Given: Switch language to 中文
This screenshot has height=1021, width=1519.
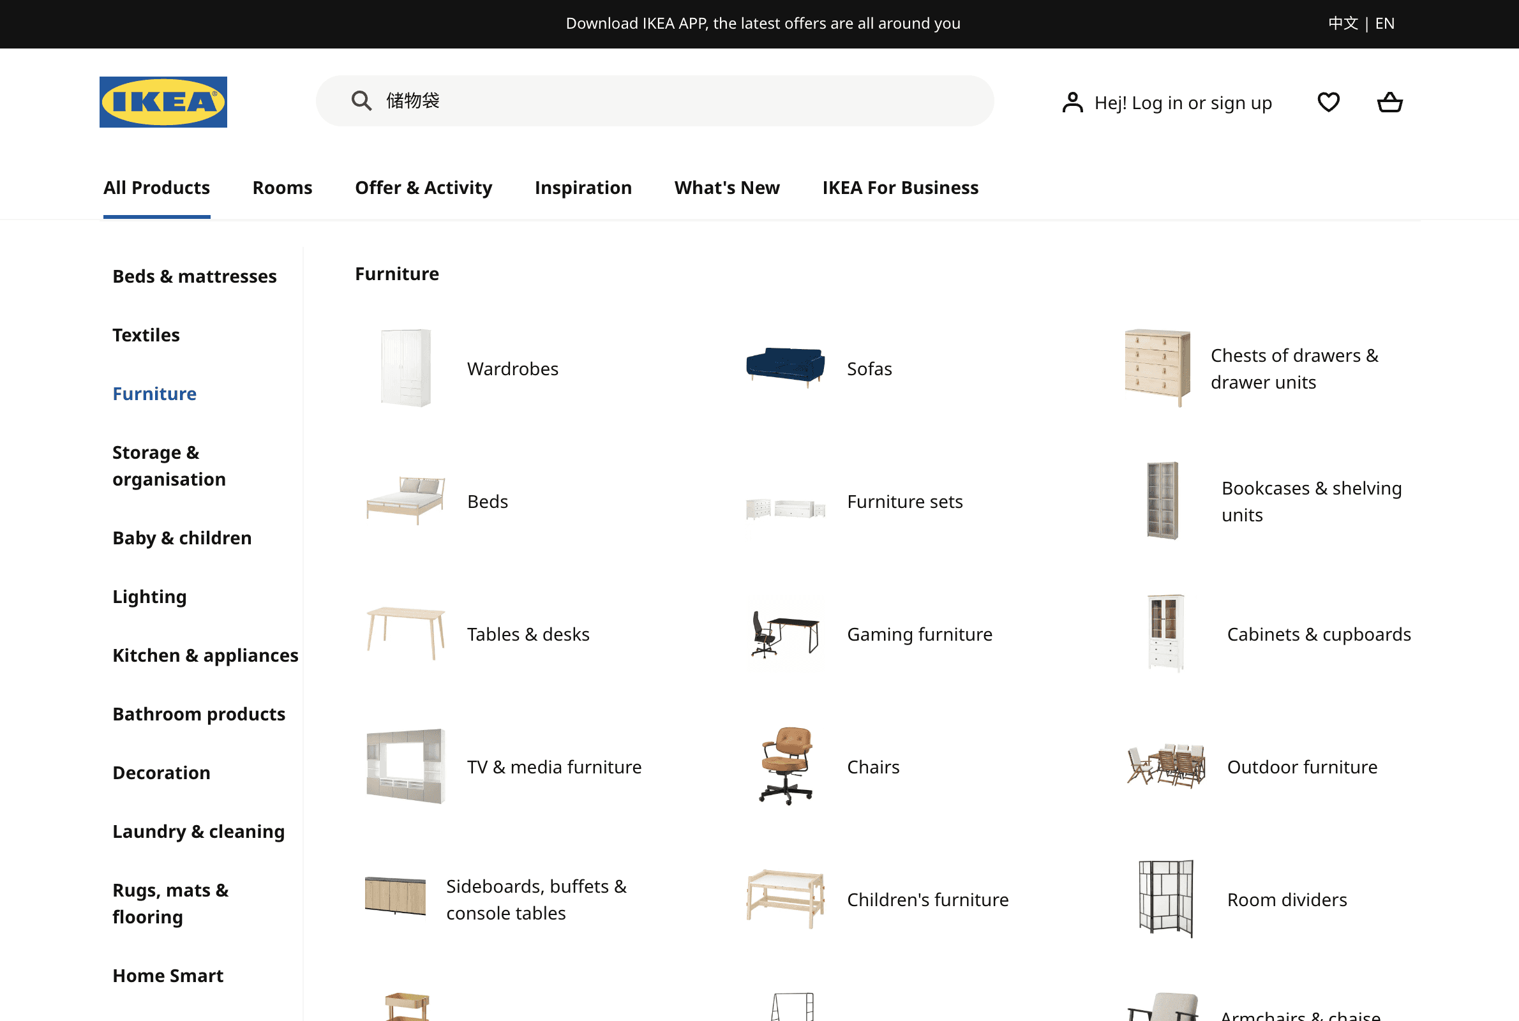Looking at the screenshot, I should pyautogui.click(x=1343, y=24).
